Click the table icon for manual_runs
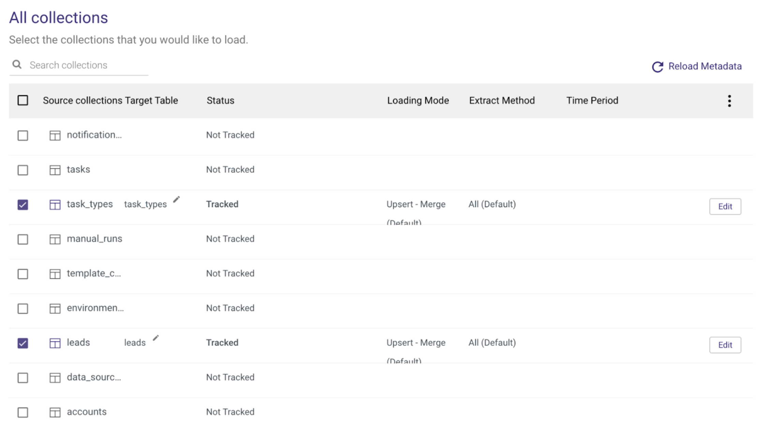This screenshot has width=761, height=444. pos(55,239)
